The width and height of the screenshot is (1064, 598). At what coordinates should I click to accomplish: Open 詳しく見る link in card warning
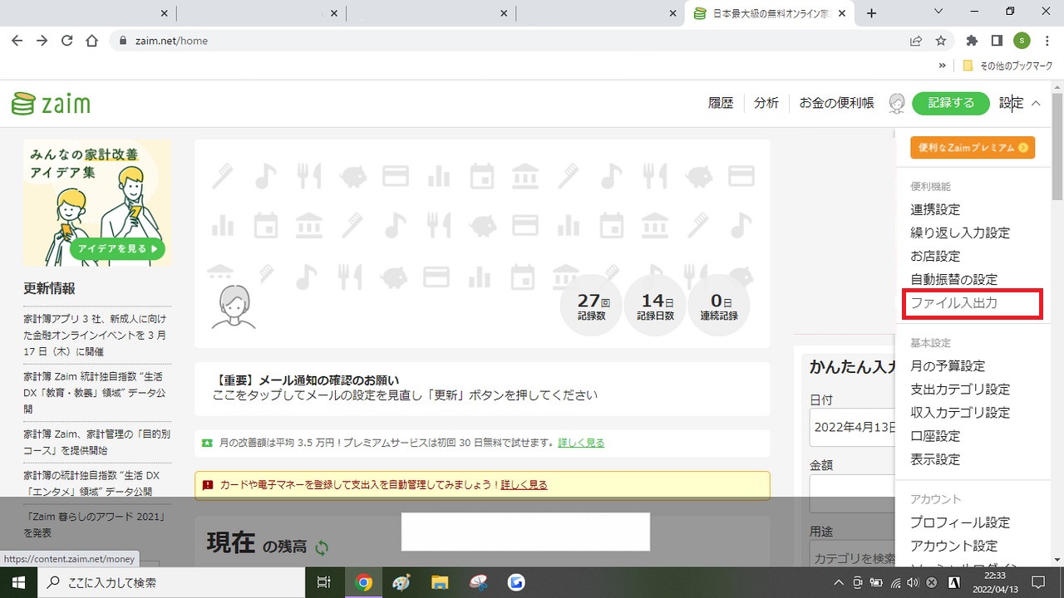[x=524, y=485]
